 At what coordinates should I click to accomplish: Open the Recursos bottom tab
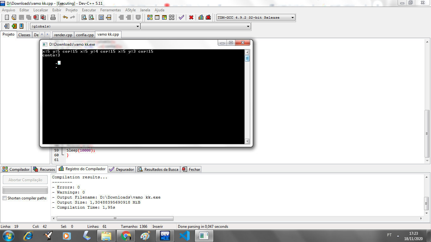point(44,170)
